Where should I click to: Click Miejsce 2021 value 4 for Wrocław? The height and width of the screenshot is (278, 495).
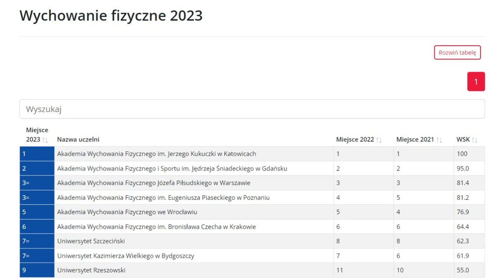click(x=398, y=212)
